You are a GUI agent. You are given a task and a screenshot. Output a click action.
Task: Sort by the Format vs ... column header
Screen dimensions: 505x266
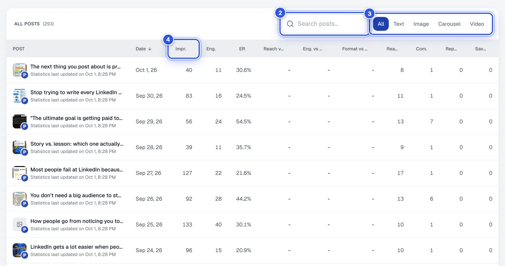tap(355, 49)
